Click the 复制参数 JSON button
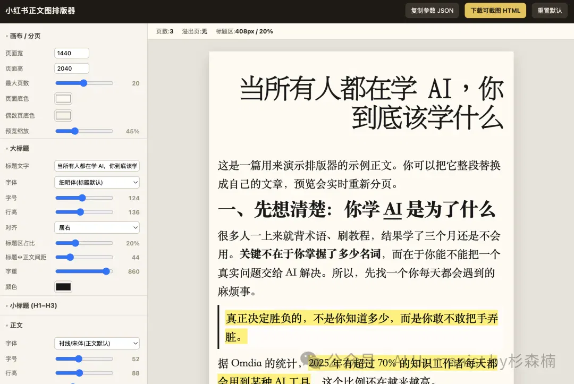This screenshot has height=384, width=574. point(432,11)
